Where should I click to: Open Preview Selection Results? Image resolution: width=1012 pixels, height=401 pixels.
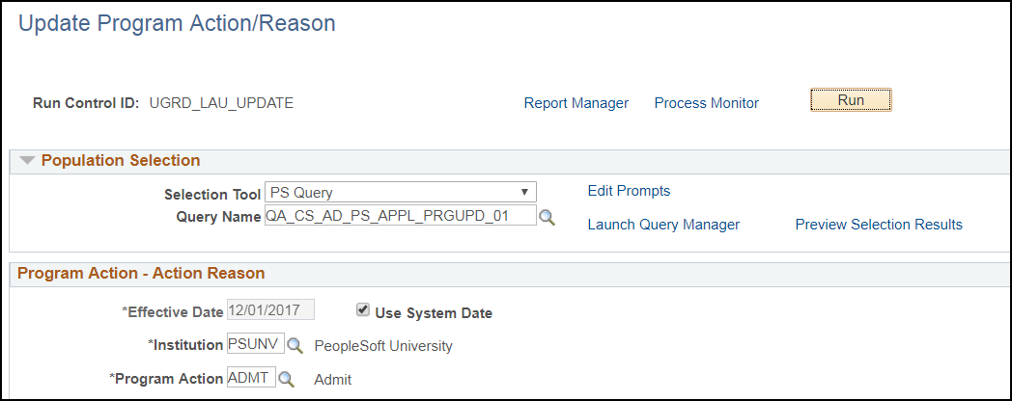coord(879,225)
